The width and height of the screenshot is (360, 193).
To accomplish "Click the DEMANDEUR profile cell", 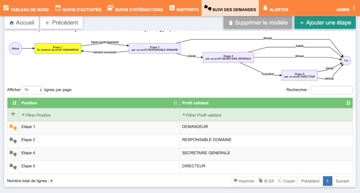I will pos(266,128).
